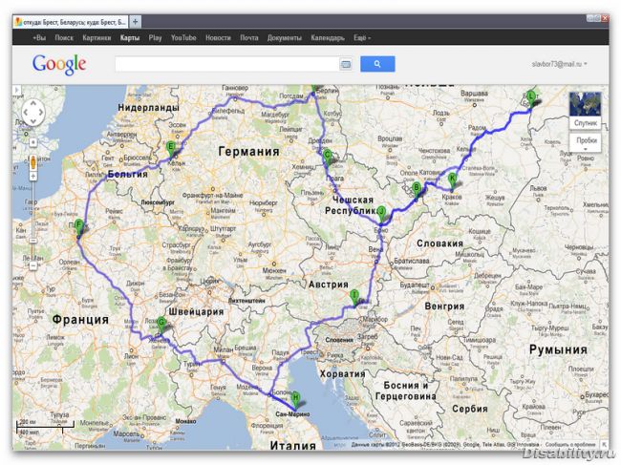Zoom in with the plus button
The width and height of the screenshot is (621, 465).
coord(33,177)
